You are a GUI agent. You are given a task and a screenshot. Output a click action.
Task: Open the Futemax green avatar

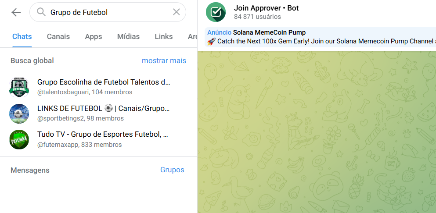19,140
